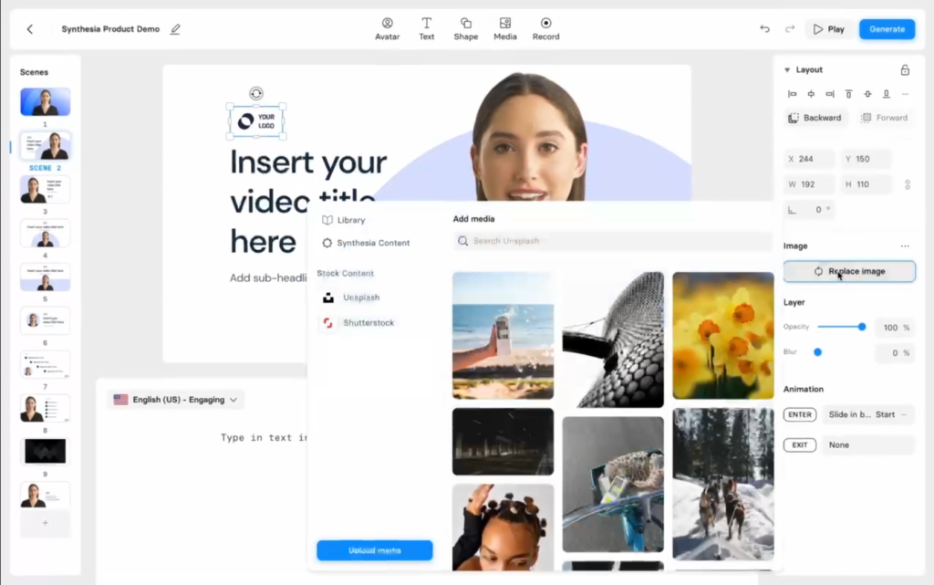934x585 pixels.
Task: Adjust the Opacity slider handle
Action: point(861,327)
